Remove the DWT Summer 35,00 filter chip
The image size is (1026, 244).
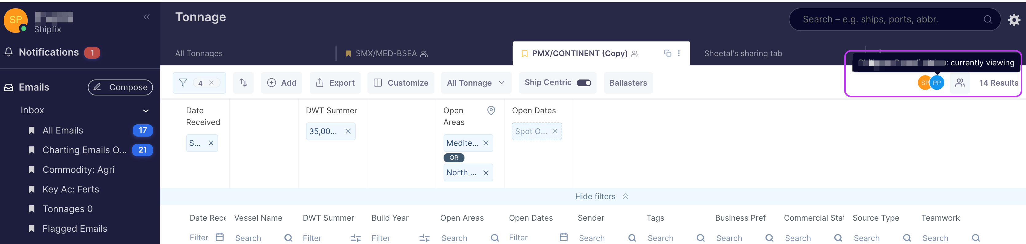(348, 131)
